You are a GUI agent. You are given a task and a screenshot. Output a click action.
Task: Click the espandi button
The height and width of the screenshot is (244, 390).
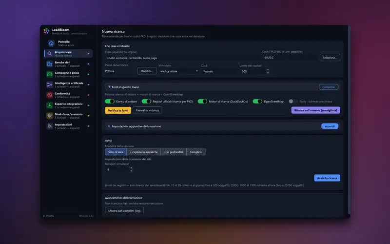pos(330,126)
